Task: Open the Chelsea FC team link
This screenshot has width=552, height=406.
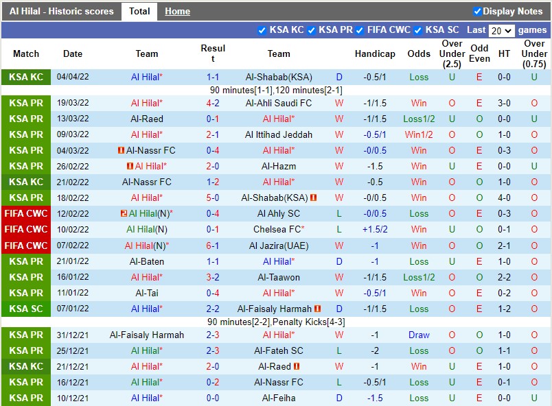Action: click(277, 229)
